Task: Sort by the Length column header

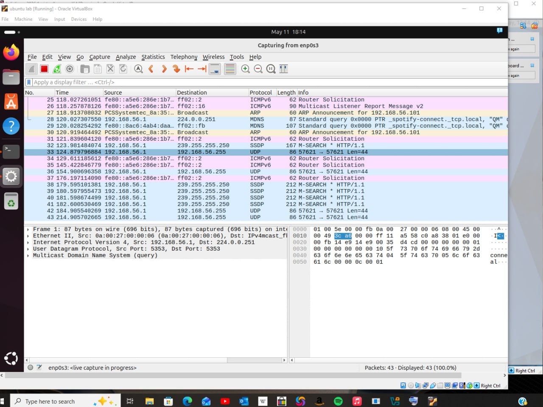Action: pyautogui.click(x=286, y=92)
